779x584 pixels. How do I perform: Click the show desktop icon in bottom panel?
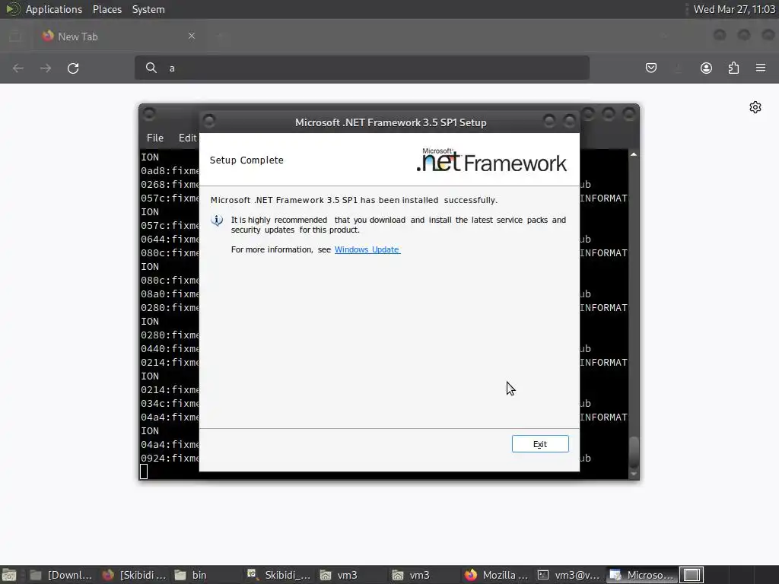tap(9, 575)
